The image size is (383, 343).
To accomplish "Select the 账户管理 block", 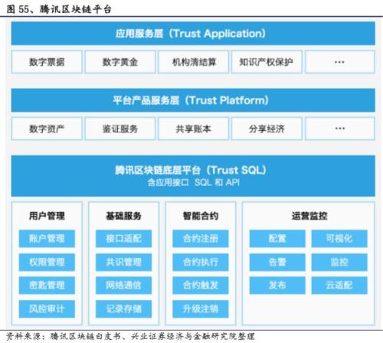I will [47, 239].
